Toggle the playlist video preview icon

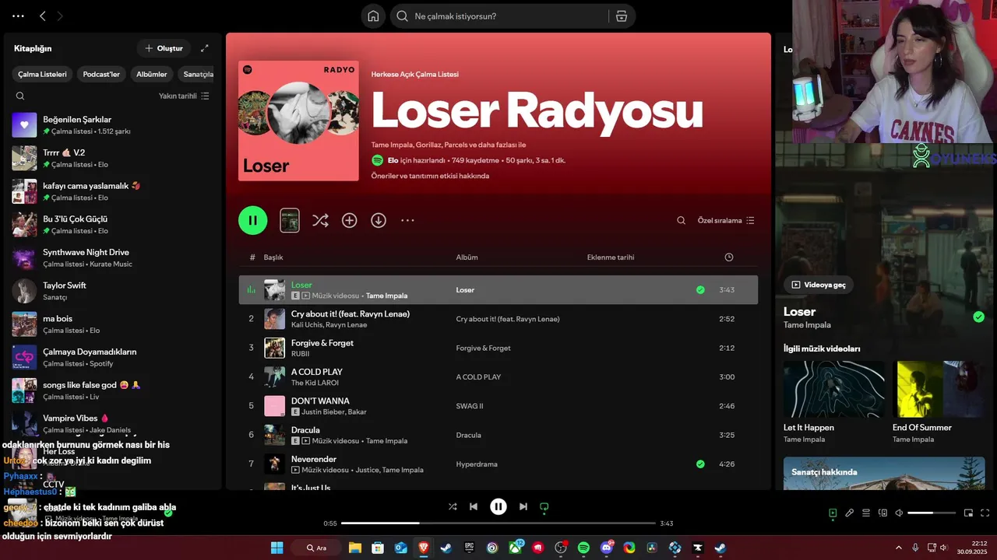point(290,220)
